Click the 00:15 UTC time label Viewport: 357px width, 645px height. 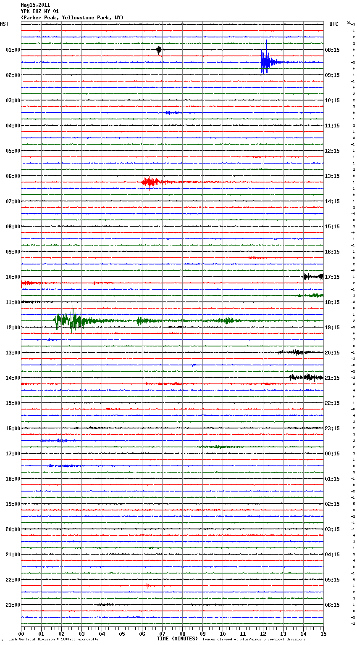pyautogui.click(x=332, y=454)
